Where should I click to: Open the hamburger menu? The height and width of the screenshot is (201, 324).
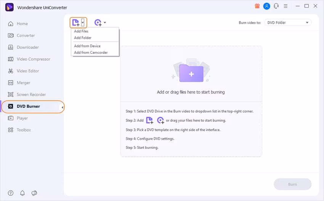click(286, 6)
